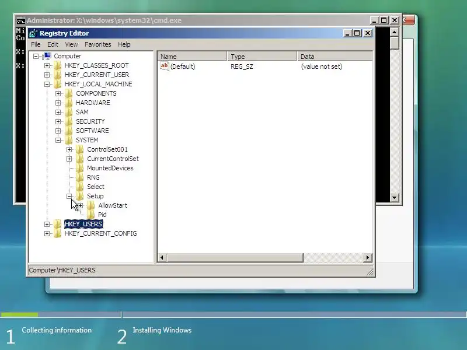Sort values by the Data column
467x350 pixels.
point(335,56)
